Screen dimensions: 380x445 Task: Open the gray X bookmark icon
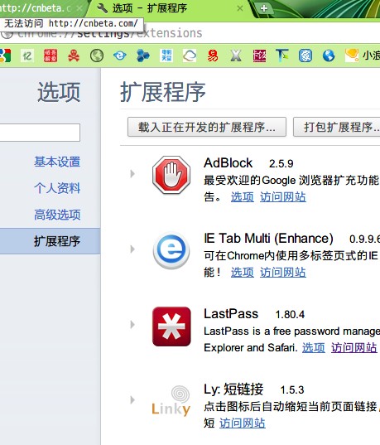(236, 56)
